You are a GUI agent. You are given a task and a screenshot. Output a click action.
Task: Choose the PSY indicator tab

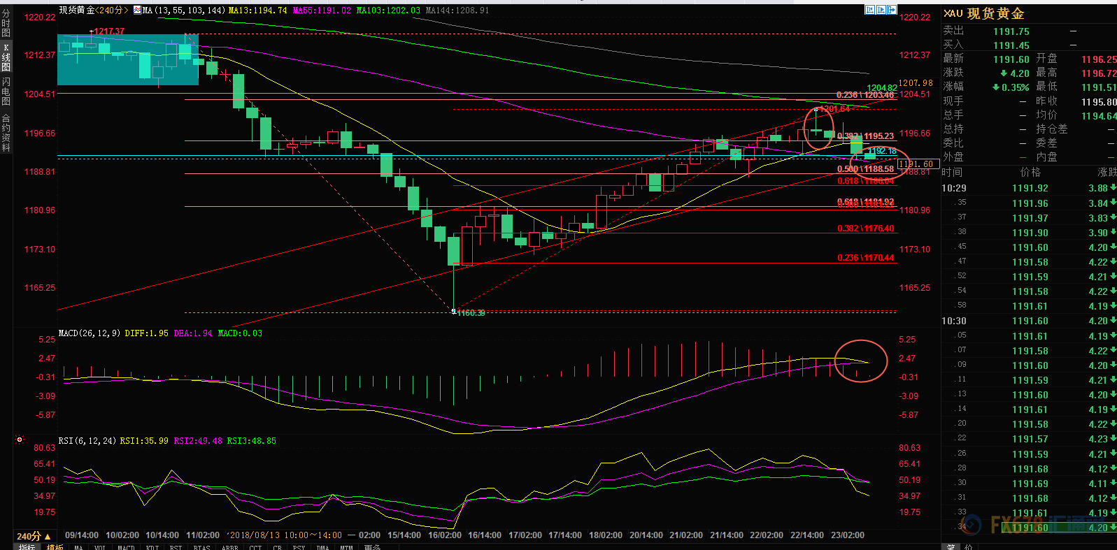(x=299, y=547)
